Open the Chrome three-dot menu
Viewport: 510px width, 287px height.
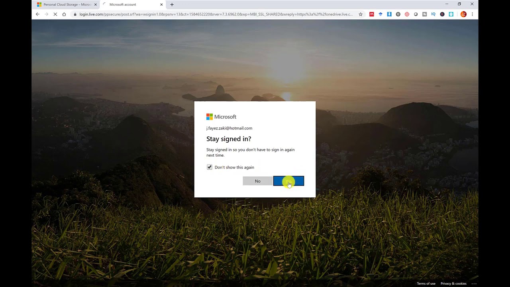click(472, 14)
